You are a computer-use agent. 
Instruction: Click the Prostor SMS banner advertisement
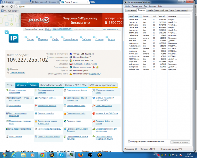point(72,20)
